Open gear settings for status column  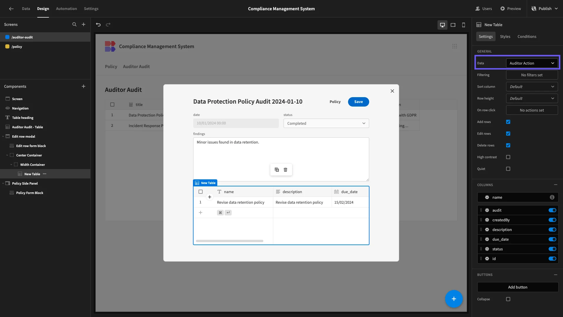pos(487,249)
